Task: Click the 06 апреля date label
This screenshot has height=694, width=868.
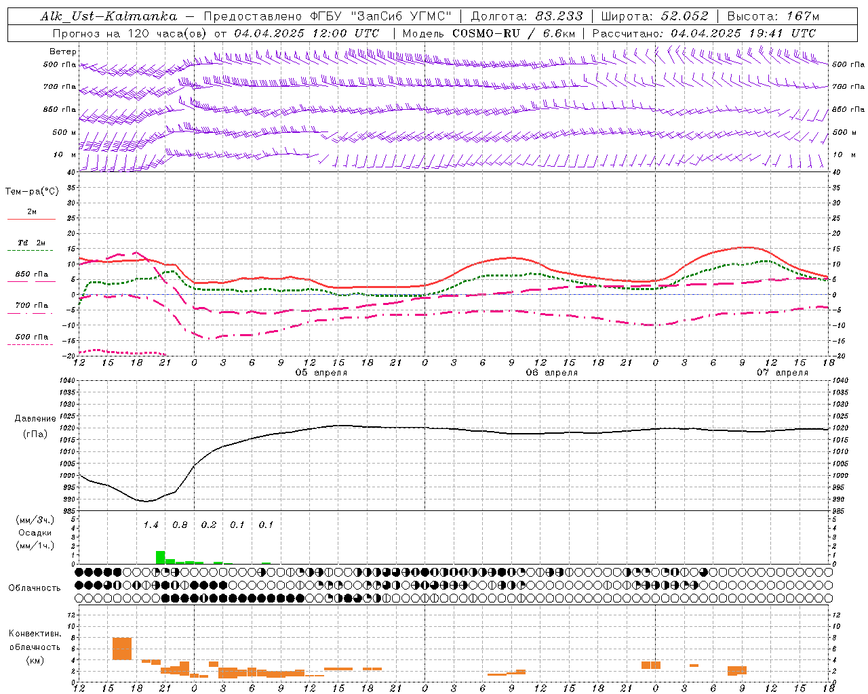Action: 552,373
